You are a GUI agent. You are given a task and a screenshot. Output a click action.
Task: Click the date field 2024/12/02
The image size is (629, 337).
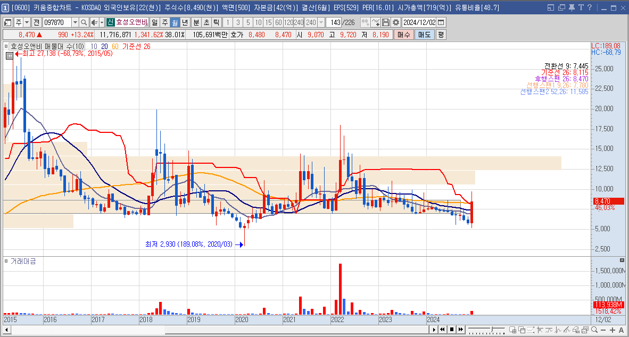coord(419,22)
